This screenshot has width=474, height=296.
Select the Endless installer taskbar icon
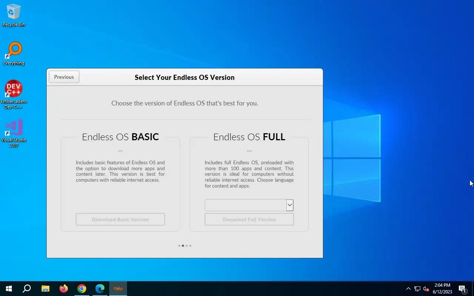(x=118, y=289)
